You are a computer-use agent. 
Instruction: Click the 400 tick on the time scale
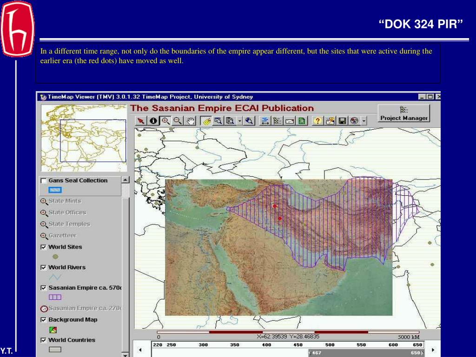(266, 345)
